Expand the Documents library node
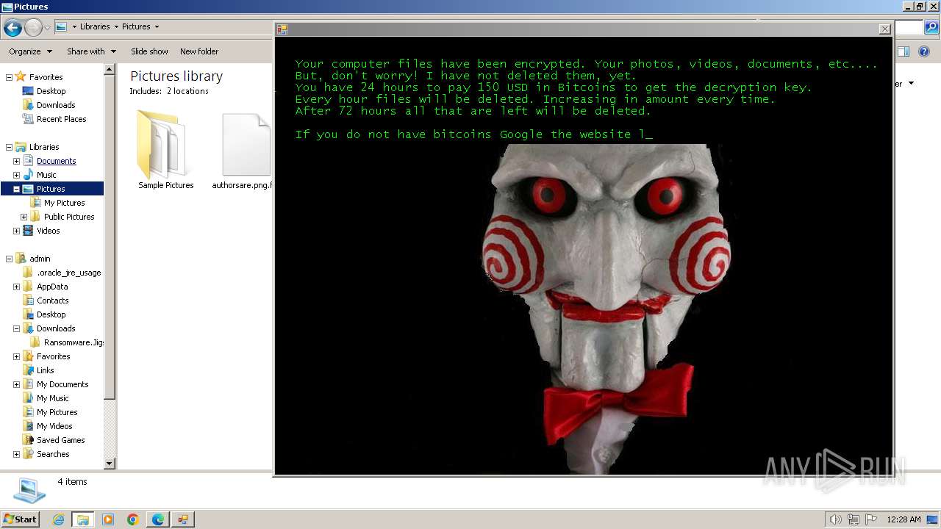This screenshot has height=529, width=941. point(16,161)
